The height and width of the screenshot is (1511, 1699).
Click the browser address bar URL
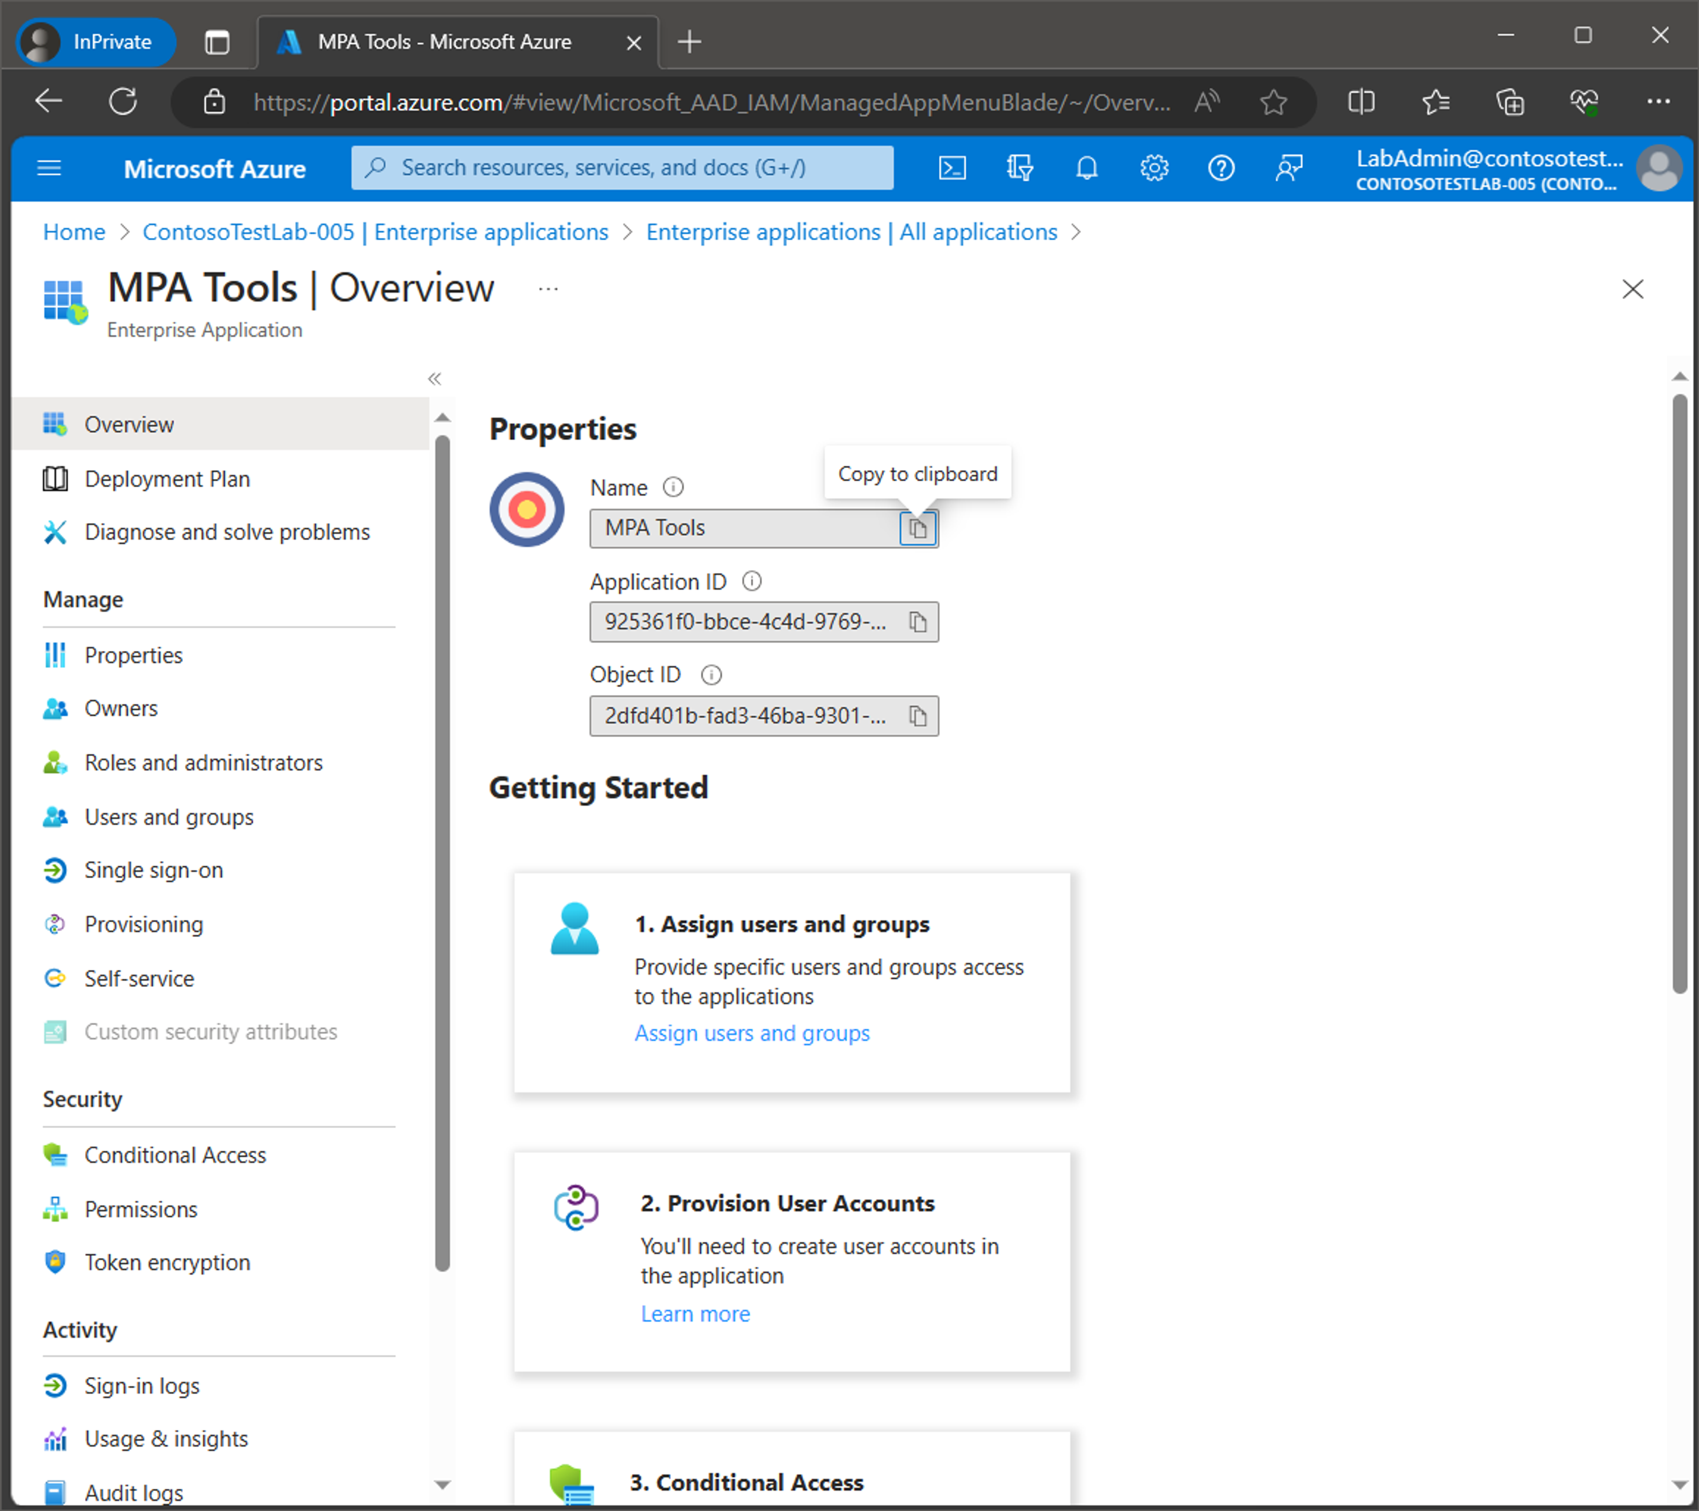pos(711,102)
